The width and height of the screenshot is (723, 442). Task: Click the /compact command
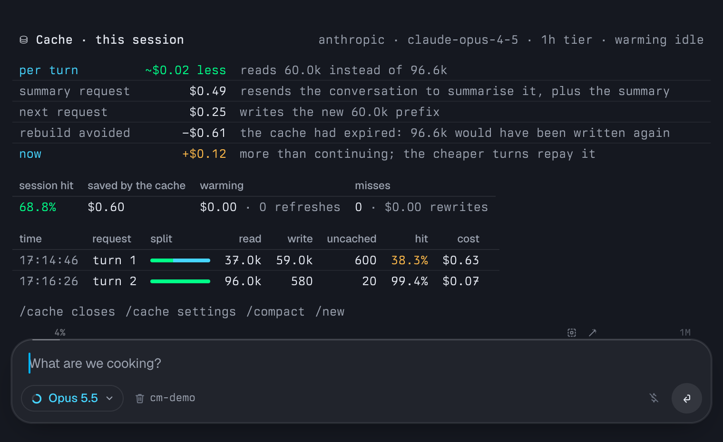(275, 312)
